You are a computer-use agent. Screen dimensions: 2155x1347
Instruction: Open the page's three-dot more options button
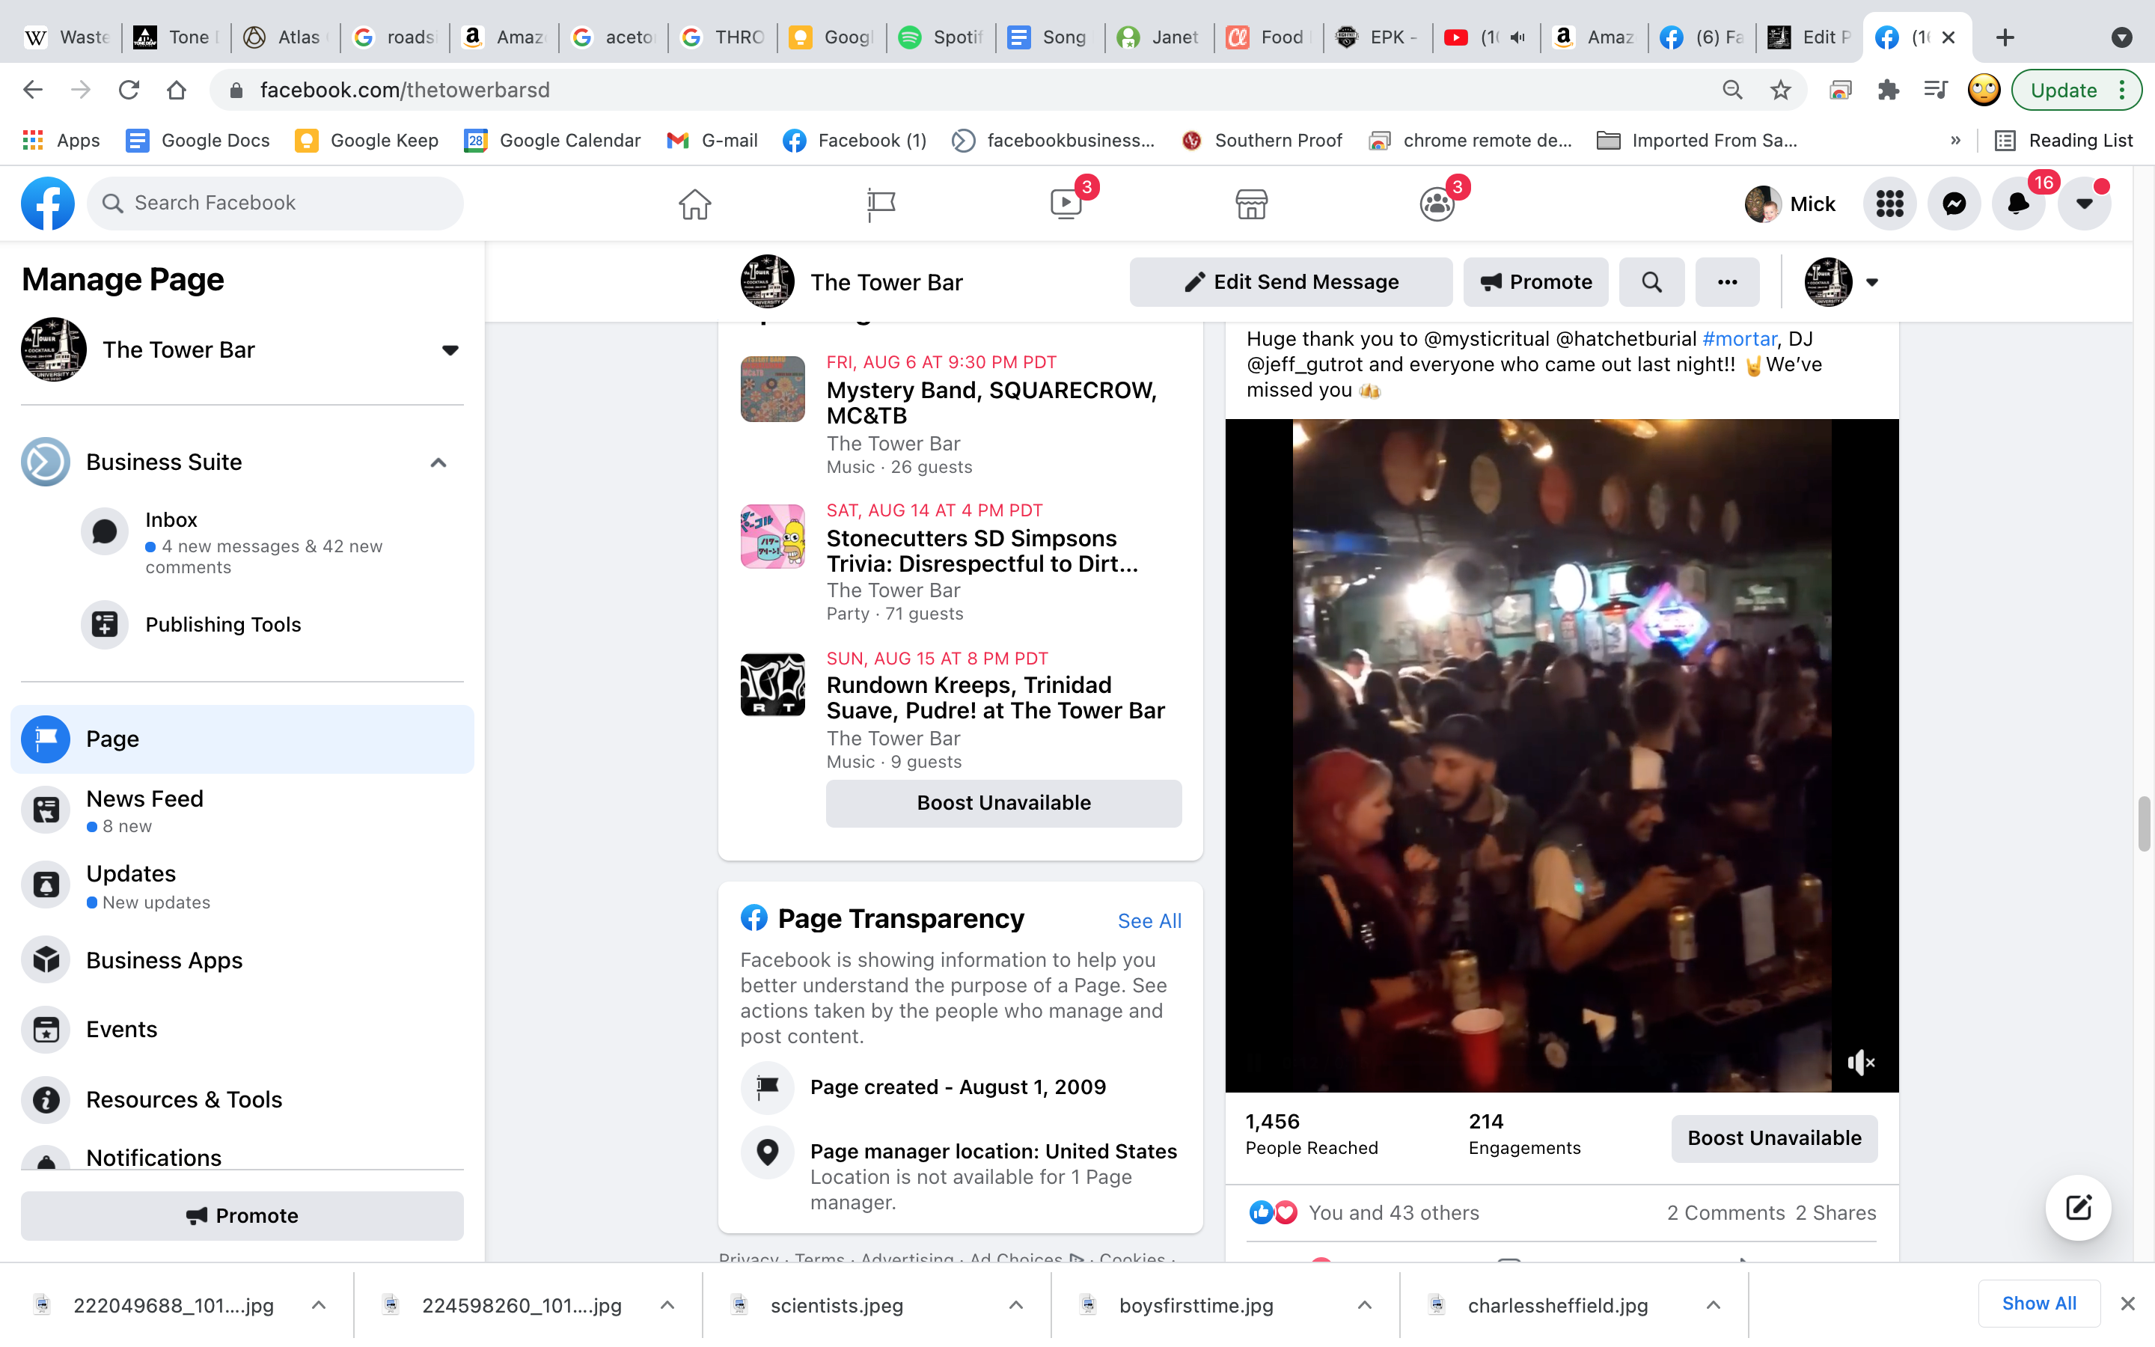(1727, 282)
